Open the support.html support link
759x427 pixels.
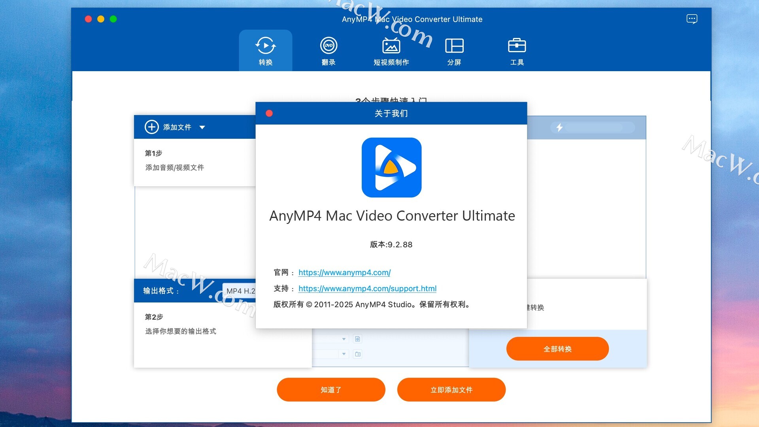(367, 289)
